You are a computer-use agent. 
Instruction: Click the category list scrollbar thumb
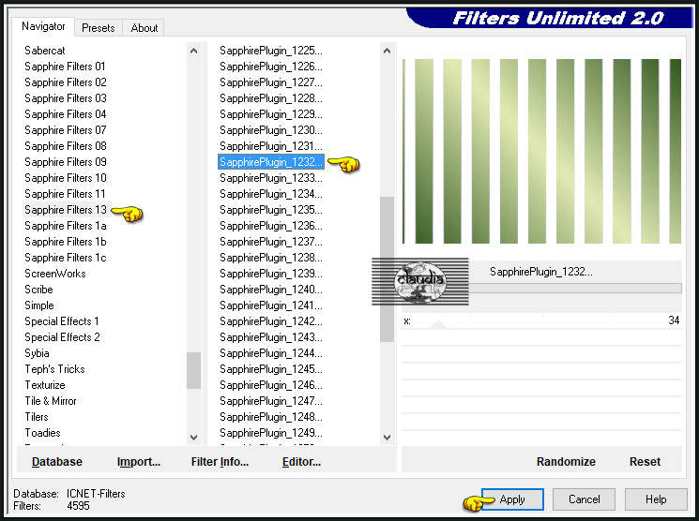193,370
